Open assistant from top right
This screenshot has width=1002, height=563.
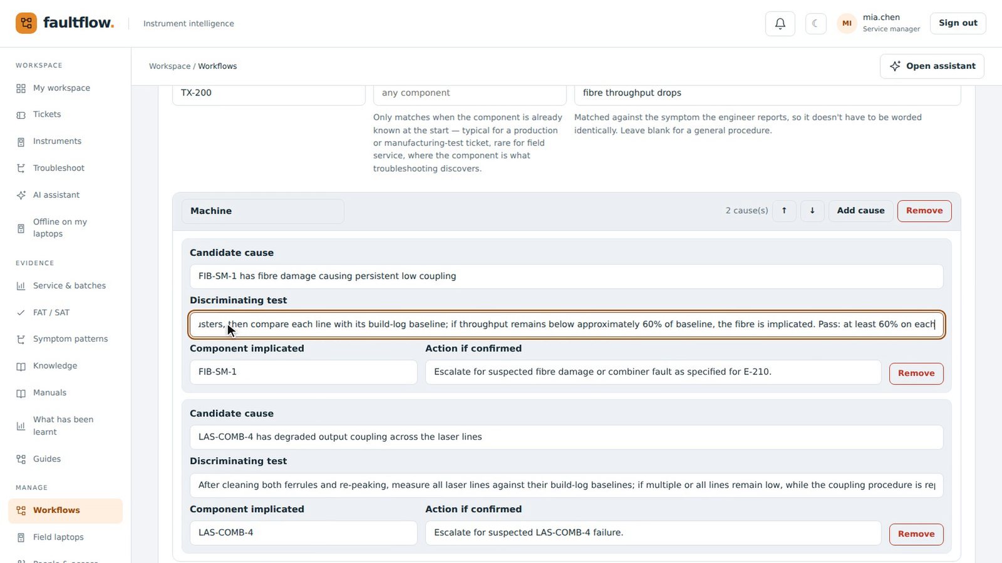[932, 66]
